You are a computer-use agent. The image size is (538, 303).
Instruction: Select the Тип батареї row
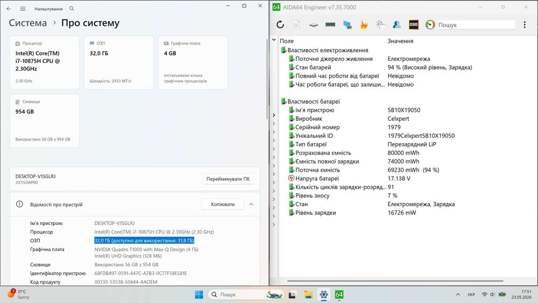tap(362, 144)
